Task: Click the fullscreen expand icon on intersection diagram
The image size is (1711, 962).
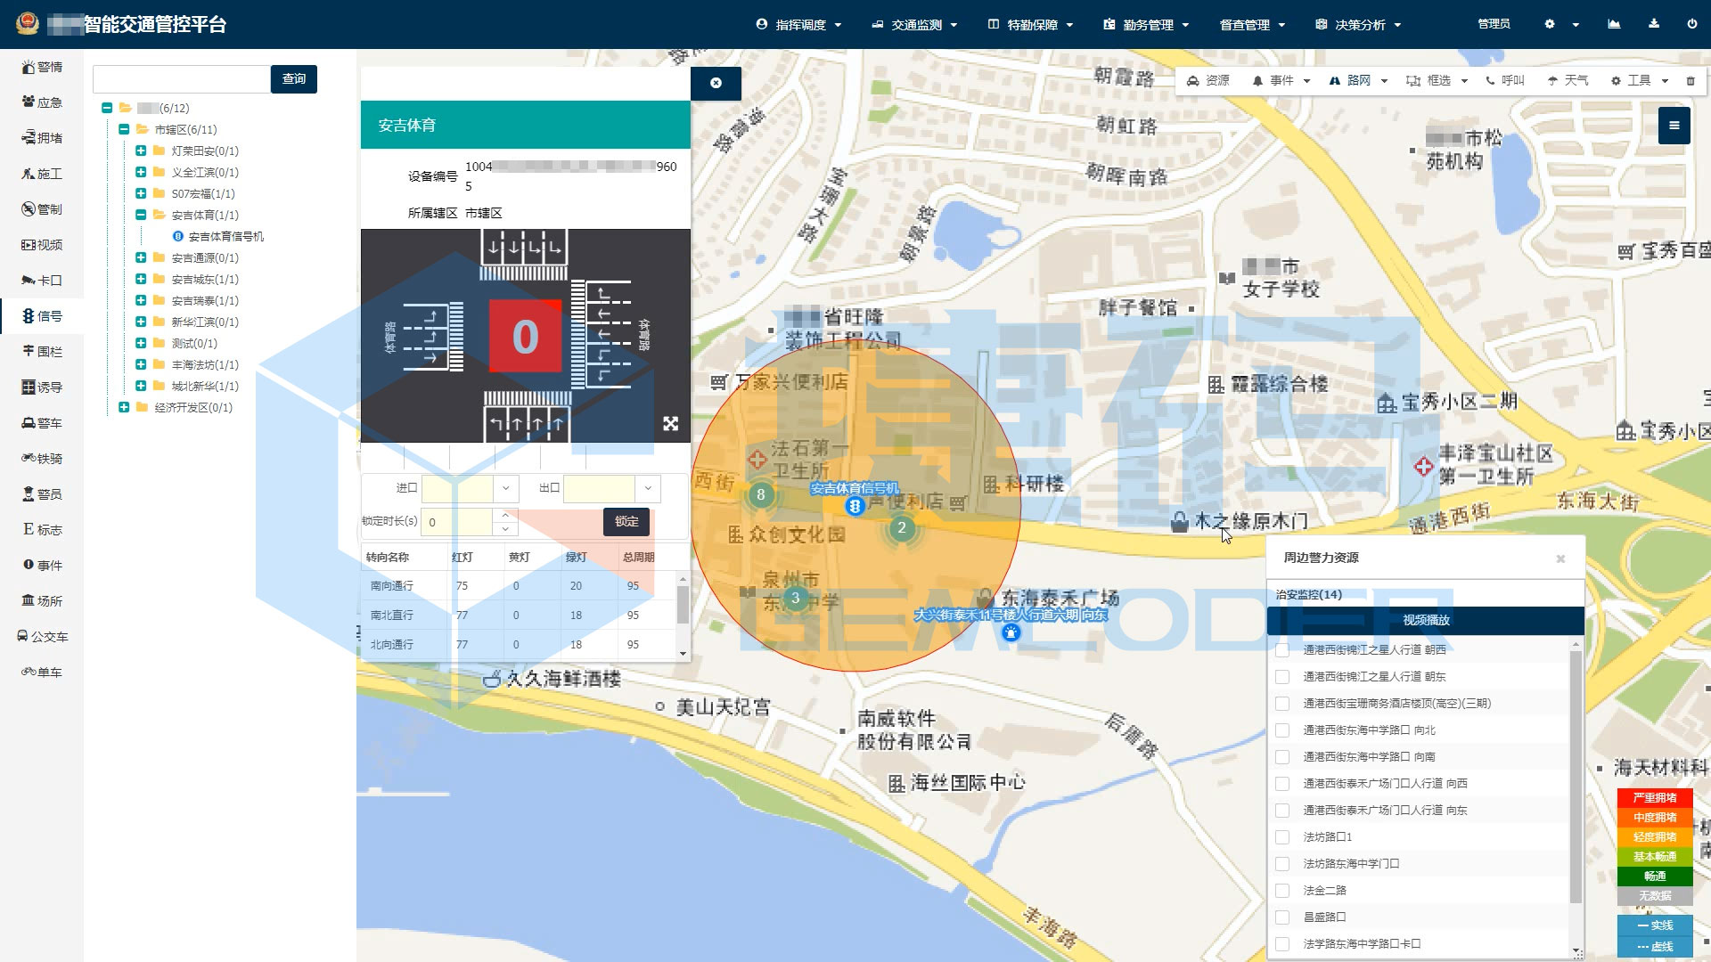Action: point(671,424)
